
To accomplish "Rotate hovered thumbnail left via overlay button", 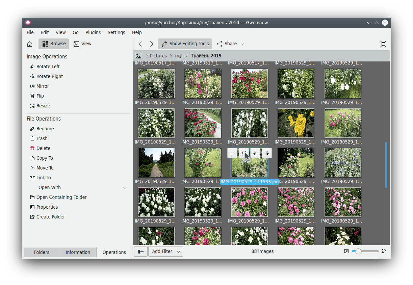I will (255, 153).
